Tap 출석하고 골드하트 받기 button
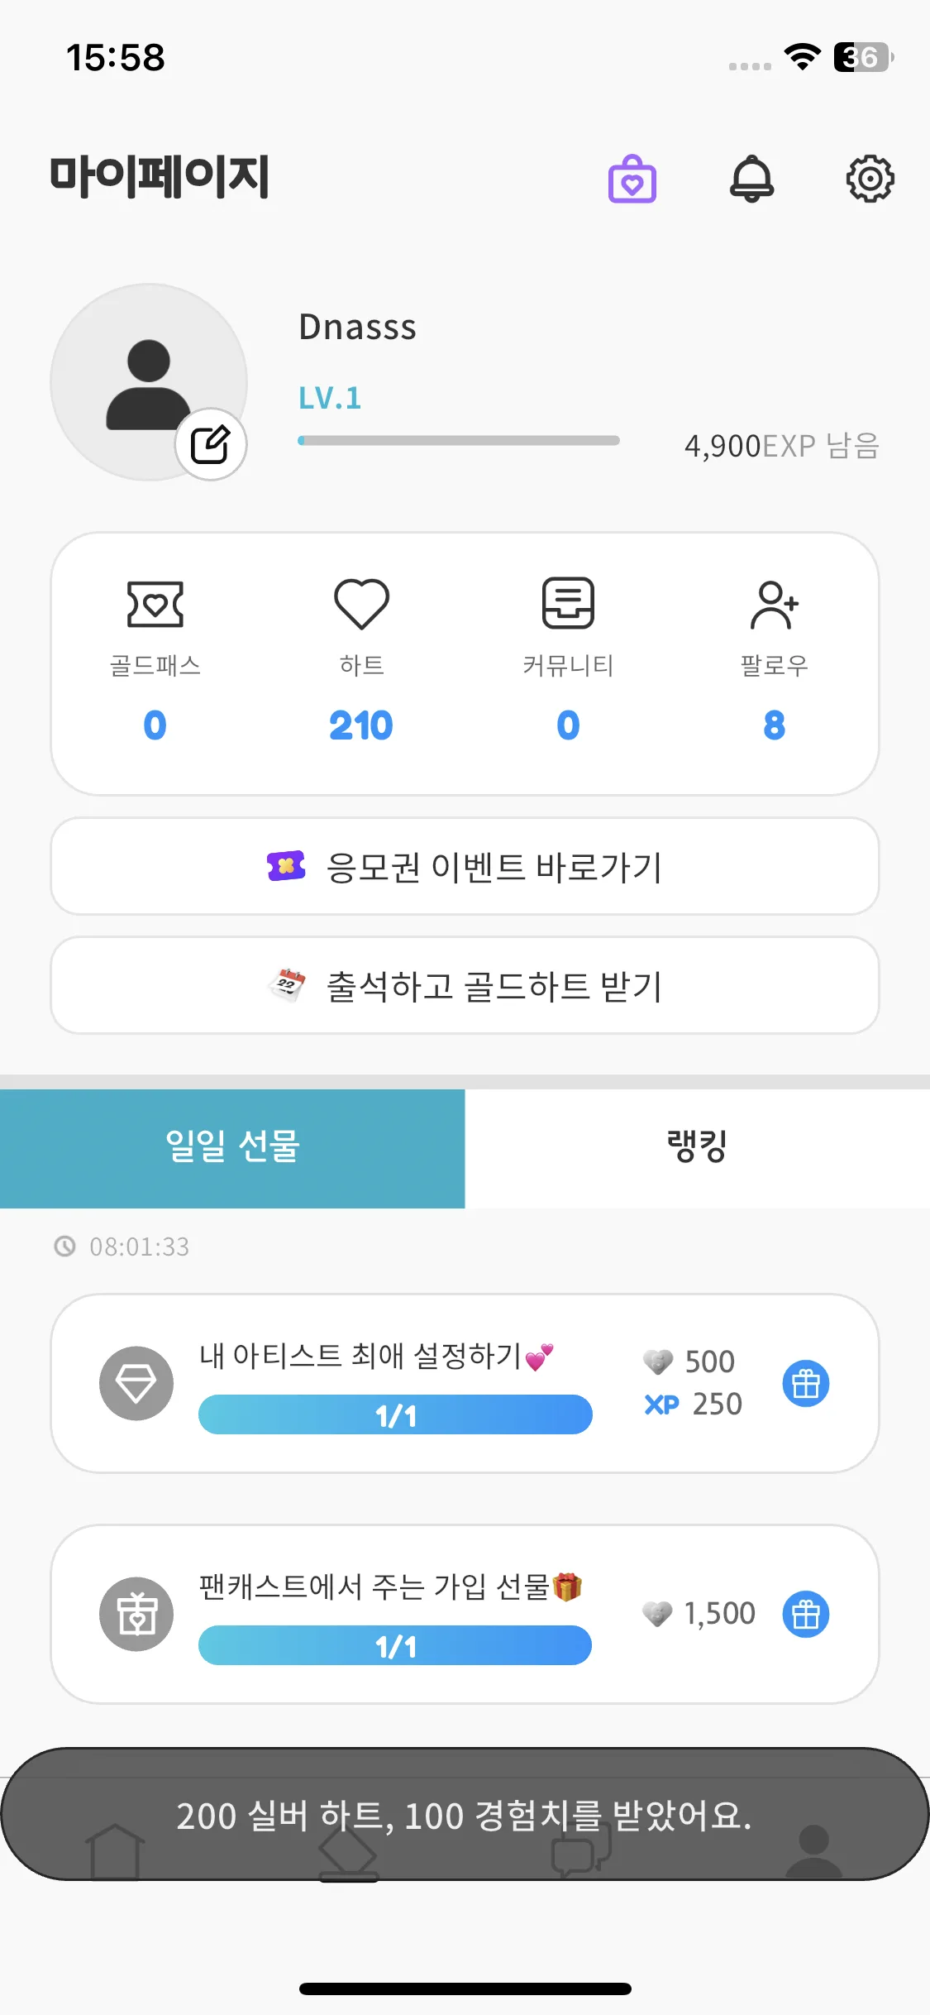Image resolution: width=930 pixels, height=2015 pixels. pos(465,985)
